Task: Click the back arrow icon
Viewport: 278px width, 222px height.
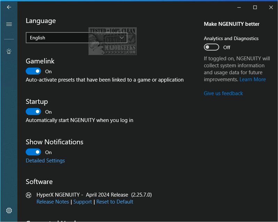Action: [x=9, y=7]
